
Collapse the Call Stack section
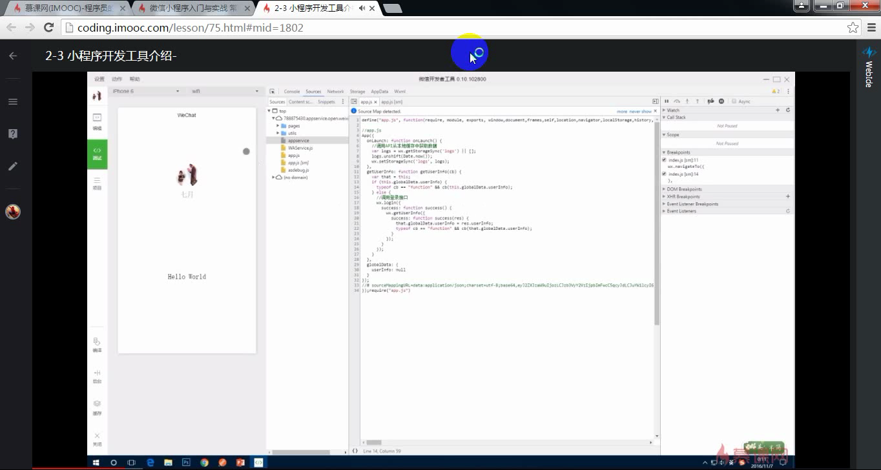point(665,117)
